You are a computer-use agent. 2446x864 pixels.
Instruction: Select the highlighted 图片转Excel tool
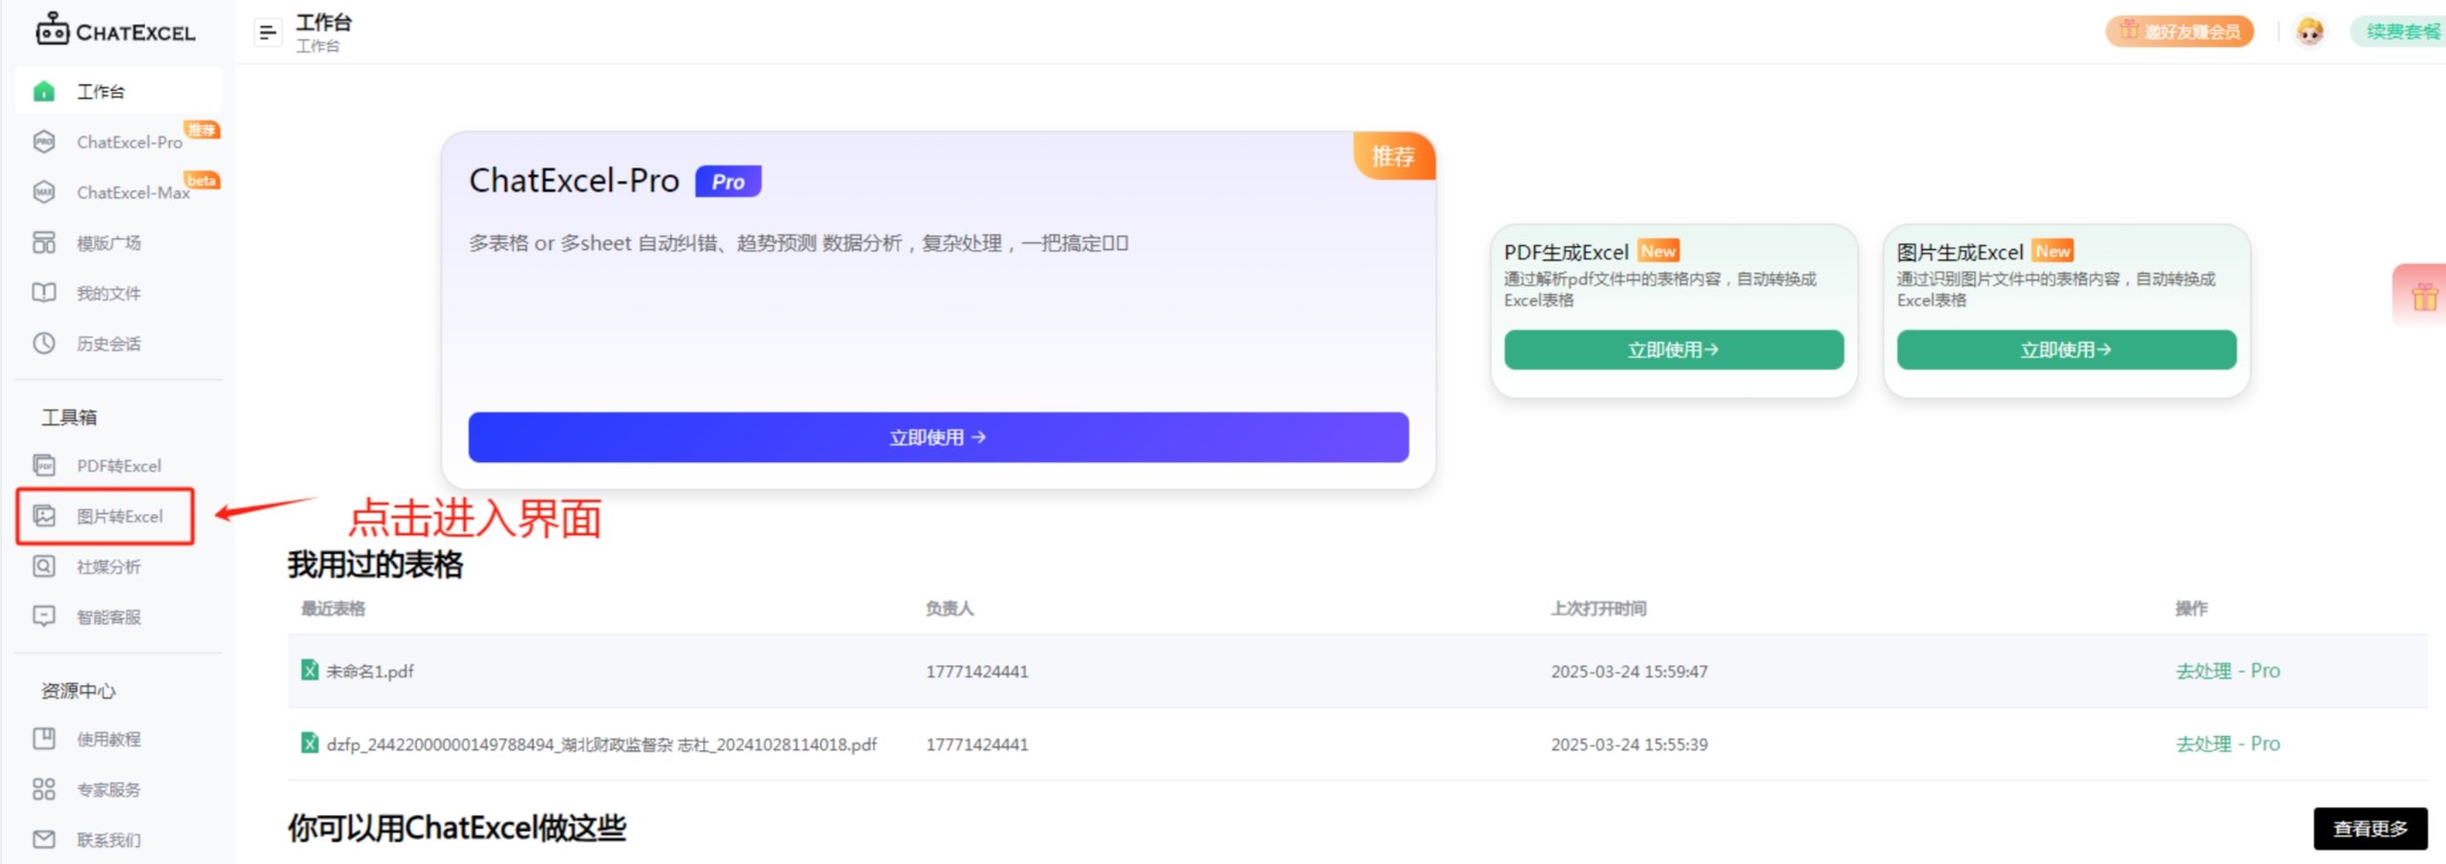[119, 516]
